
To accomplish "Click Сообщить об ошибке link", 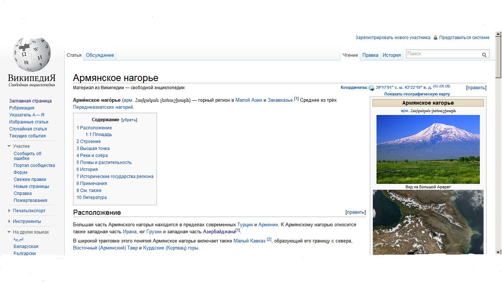I will point(27,156).
